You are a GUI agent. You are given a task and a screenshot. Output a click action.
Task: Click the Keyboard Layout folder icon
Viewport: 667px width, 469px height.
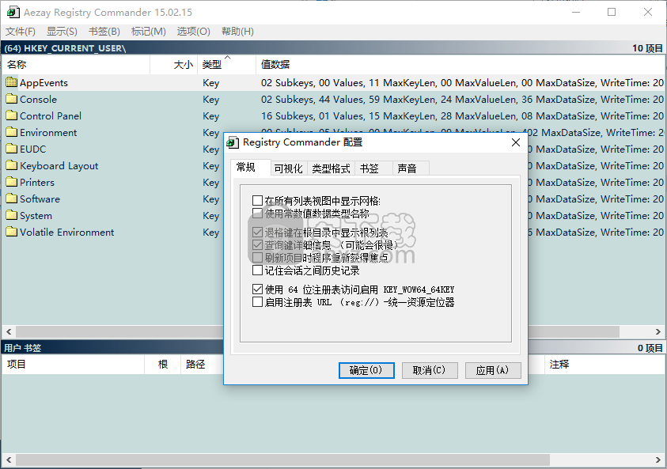point(12,165)
